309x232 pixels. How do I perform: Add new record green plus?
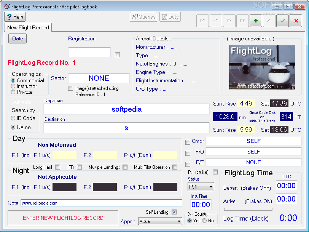click(256, 21)
